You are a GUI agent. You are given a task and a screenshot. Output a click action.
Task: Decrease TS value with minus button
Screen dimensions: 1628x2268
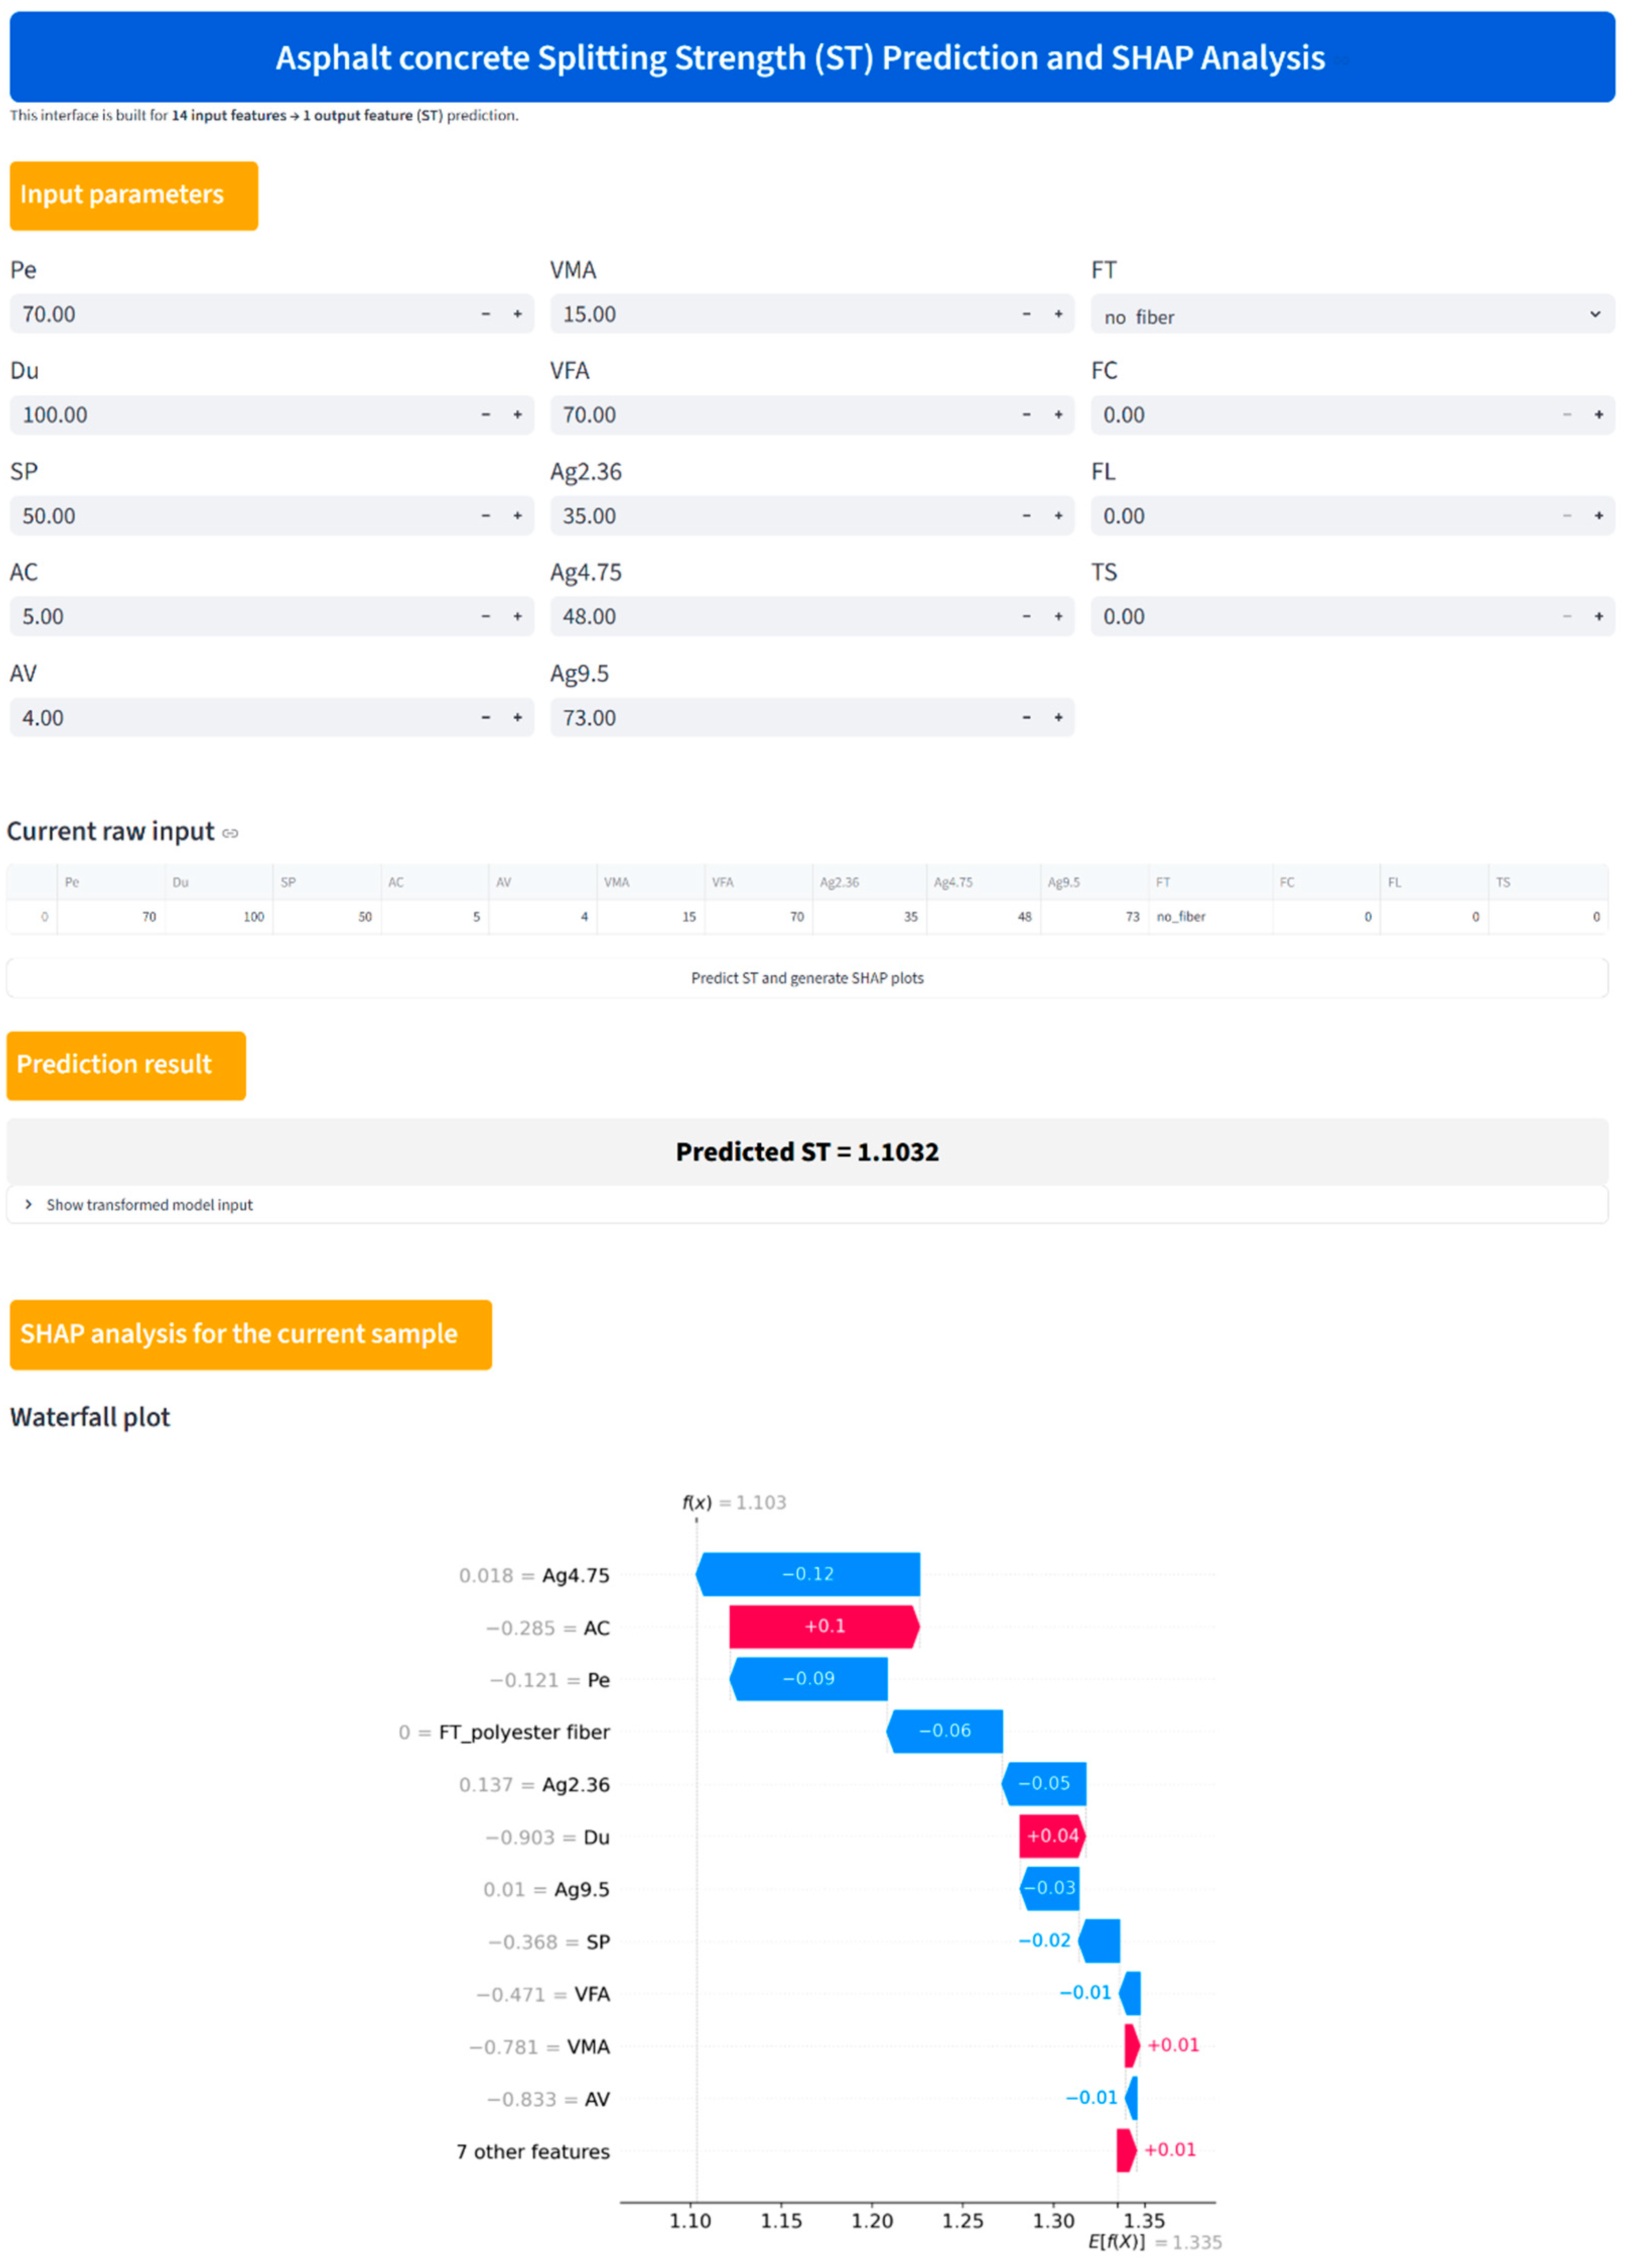click(1567, 617)
